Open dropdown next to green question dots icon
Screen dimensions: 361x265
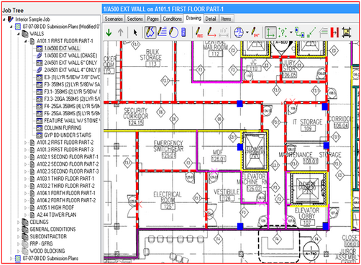point(291,32)
